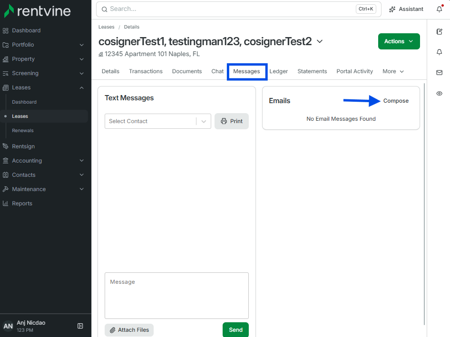Open the lease title dropdown chevron
Screen dimensions: 450x337
click(320, 41)
